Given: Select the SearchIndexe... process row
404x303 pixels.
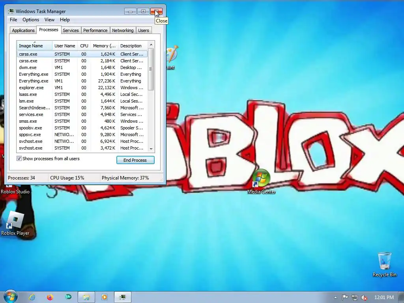Looking at the screenshot, I should pyautogui.click(x=82, y=108).
